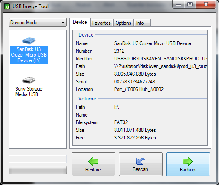The image size is (219, 185).
Task: Open the Device Mode dropdown
Action: tap(37, 23)
